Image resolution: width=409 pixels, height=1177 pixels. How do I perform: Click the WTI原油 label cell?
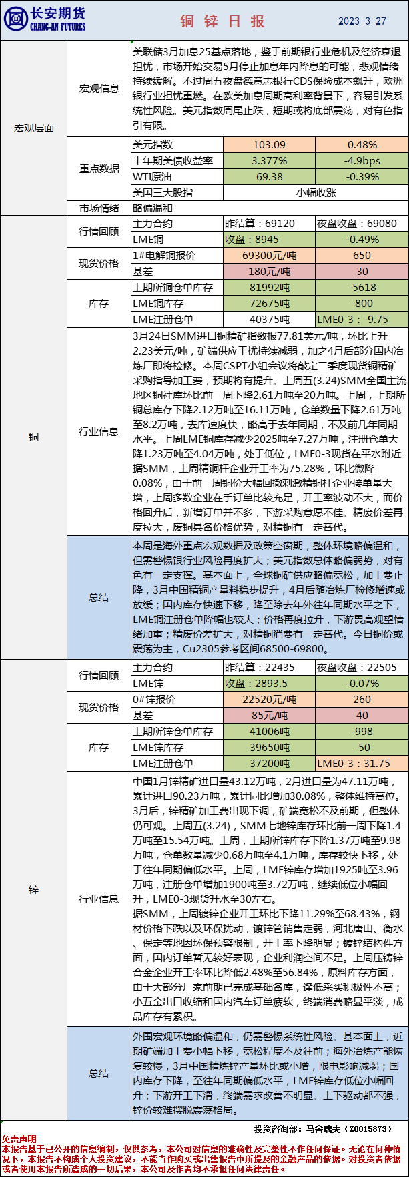177,176
